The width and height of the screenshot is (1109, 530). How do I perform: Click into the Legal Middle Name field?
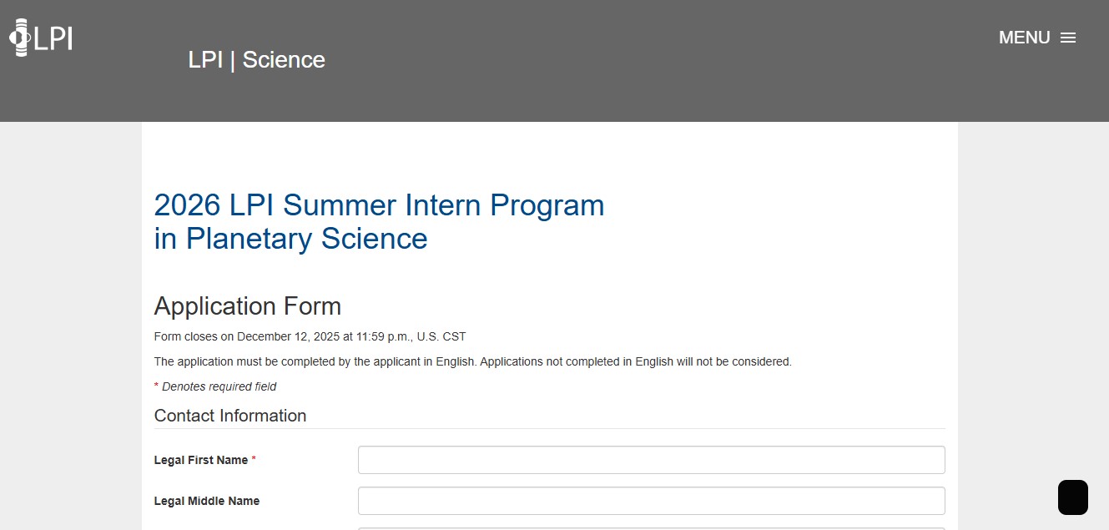pos(651,501)
